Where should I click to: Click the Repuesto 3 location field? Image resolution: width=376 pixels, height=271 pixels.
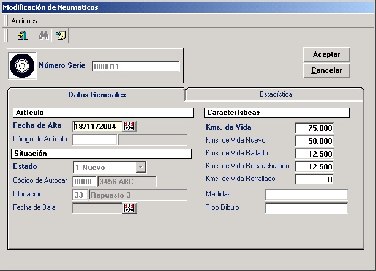click(138, 195)
